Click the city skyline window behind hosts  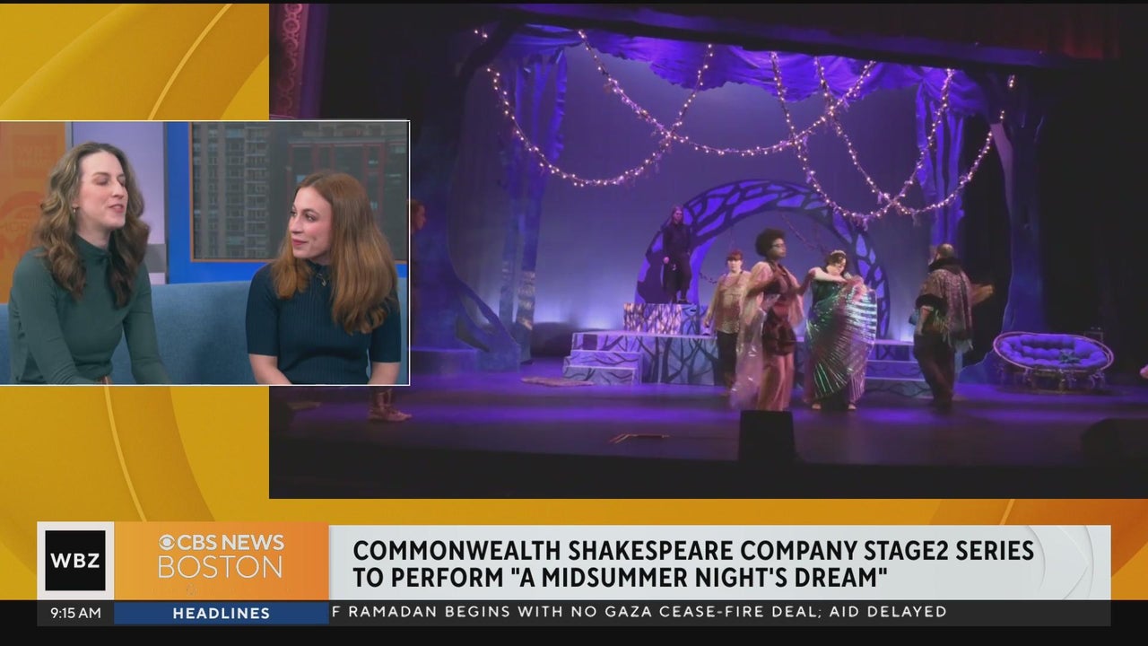coord(300,189)
